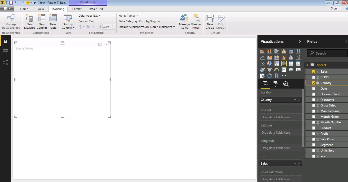Image resolution: width=348 pixels, height=182 pixels.
Task: Check the Segment field
Action: (x=313, y=145)
